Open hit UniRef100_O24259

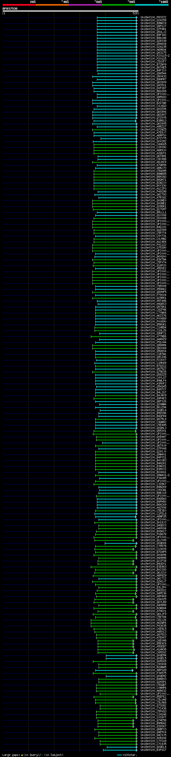tap(153, 20)
